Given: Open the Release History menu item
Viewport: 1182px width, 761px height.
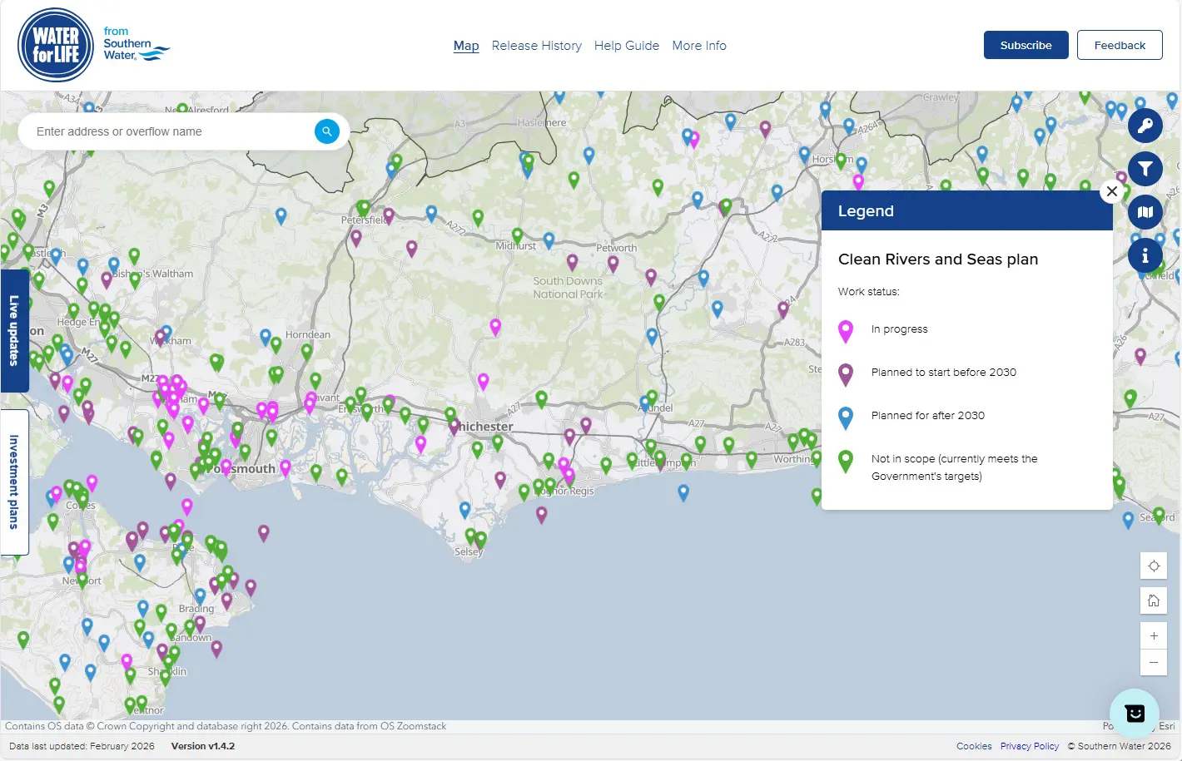Looking at the screenshot, I should [x=536, y=46].
